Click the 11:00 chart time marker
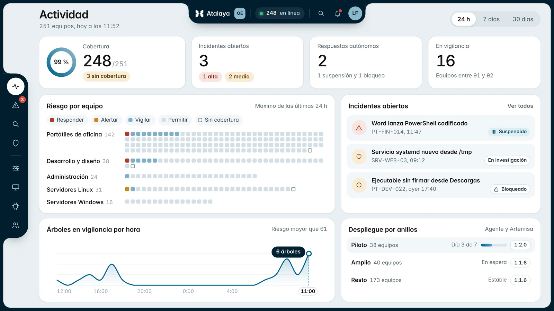This screenshot has width=554, height=311. point(308,291)
